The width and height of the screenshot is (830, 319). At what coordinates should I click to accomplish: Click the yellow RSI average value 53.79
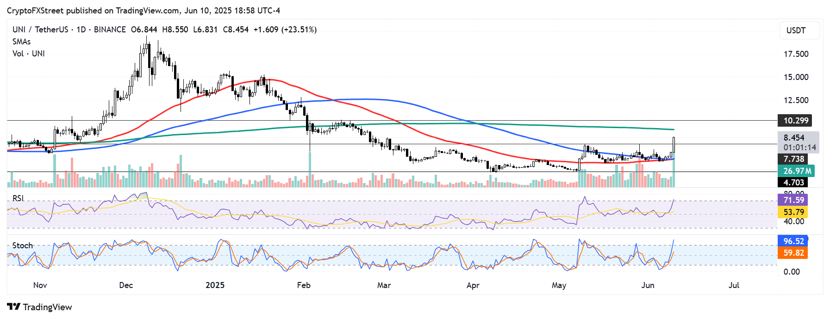tap(793, 212)
